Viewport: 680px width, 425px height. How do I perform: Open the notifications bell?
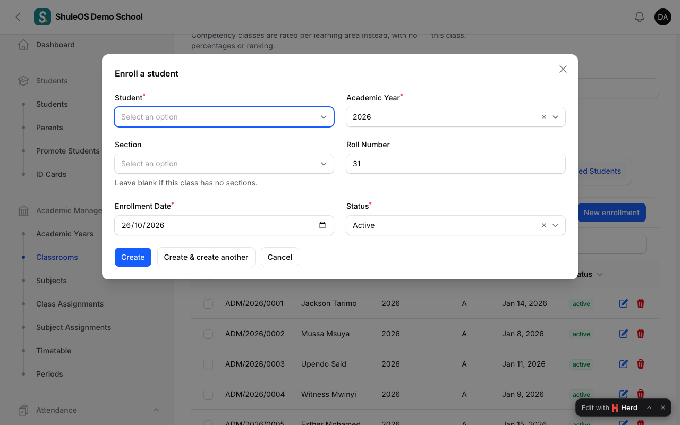pyautogui.click(x=640, y=17)
